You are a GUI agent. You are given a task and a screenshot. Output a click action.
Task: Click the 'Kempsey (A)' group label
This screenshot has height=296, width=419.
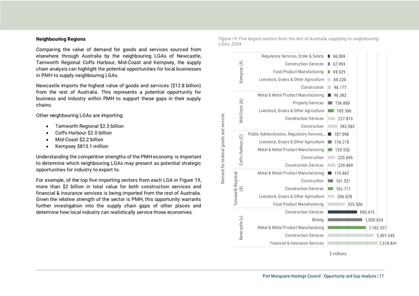click(241, 72)
